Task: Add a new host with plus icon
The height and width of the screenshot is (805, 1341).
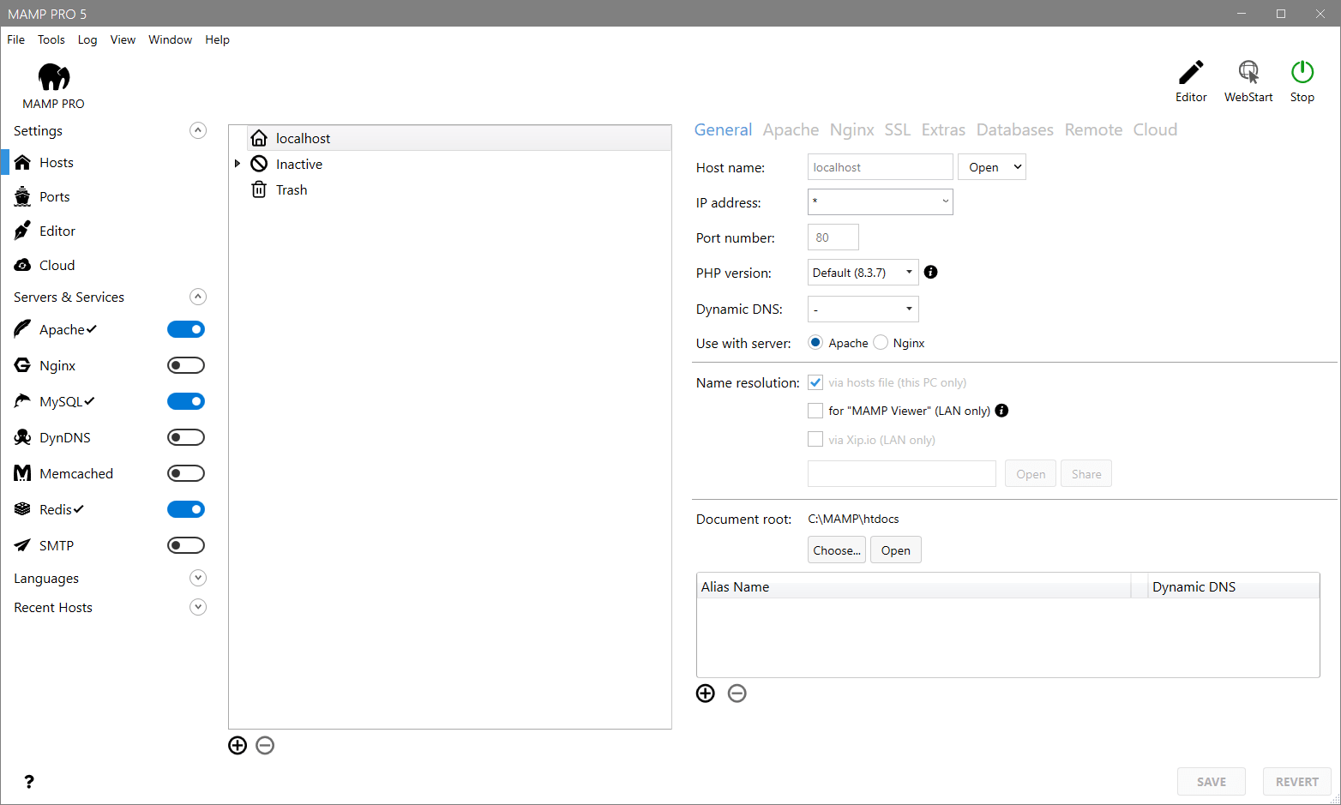Action: [238, 746]
